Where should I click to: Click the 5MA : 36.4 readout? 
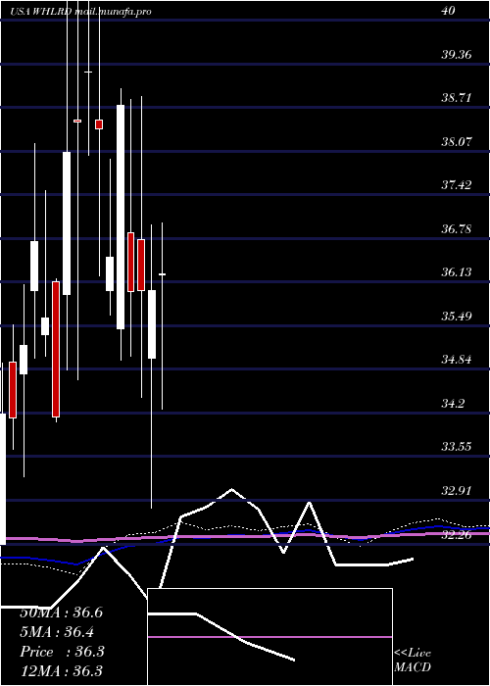[57, 632]
